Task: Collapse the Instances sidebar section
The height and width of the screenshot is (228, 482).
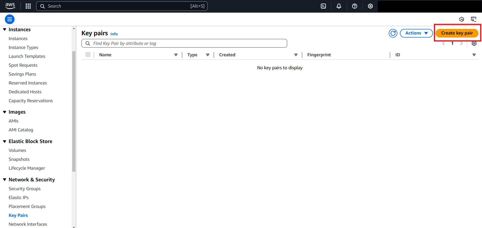Action: tap(5, 29)
